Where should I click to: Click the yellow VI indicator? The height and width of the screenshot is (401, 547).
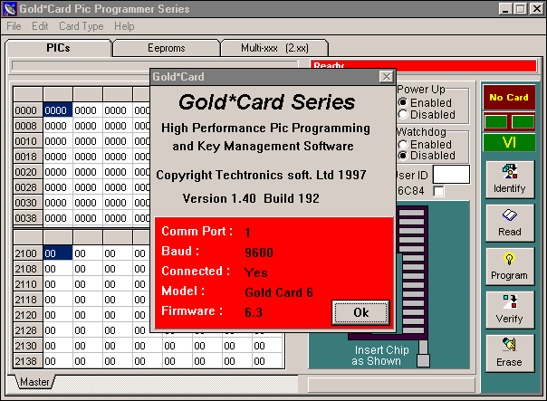pyautogui.click(x=509, y=142)
